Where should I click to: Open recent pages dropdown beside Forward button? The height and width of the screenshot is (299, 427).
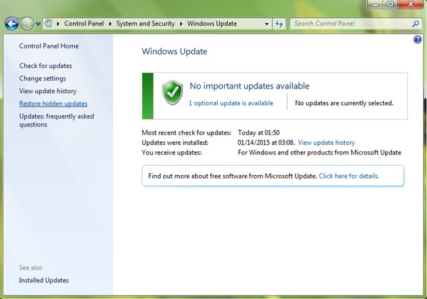pyautogui.click(x=38, y=24)
